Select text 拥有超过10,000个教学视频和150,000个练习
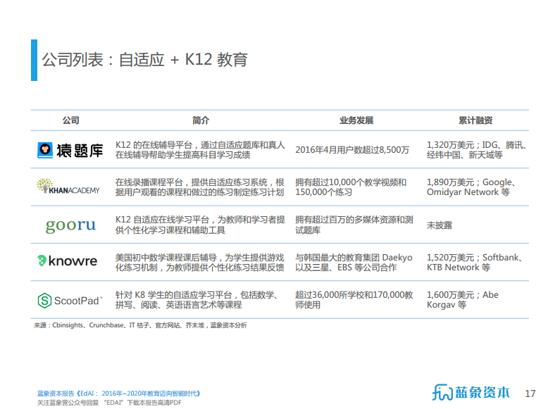 [351, 187]
